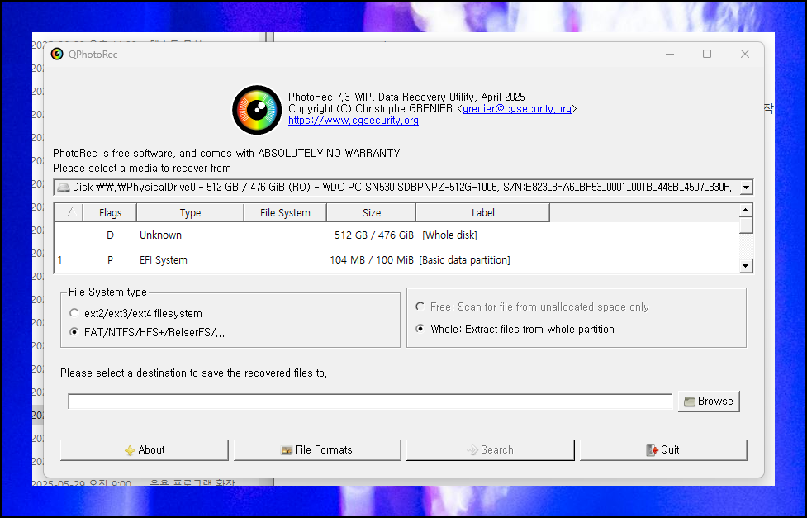This screenshot has width=807, height=518.
Task: Open the About dialog
Action: pyautogui.click(x=144, y=450)
